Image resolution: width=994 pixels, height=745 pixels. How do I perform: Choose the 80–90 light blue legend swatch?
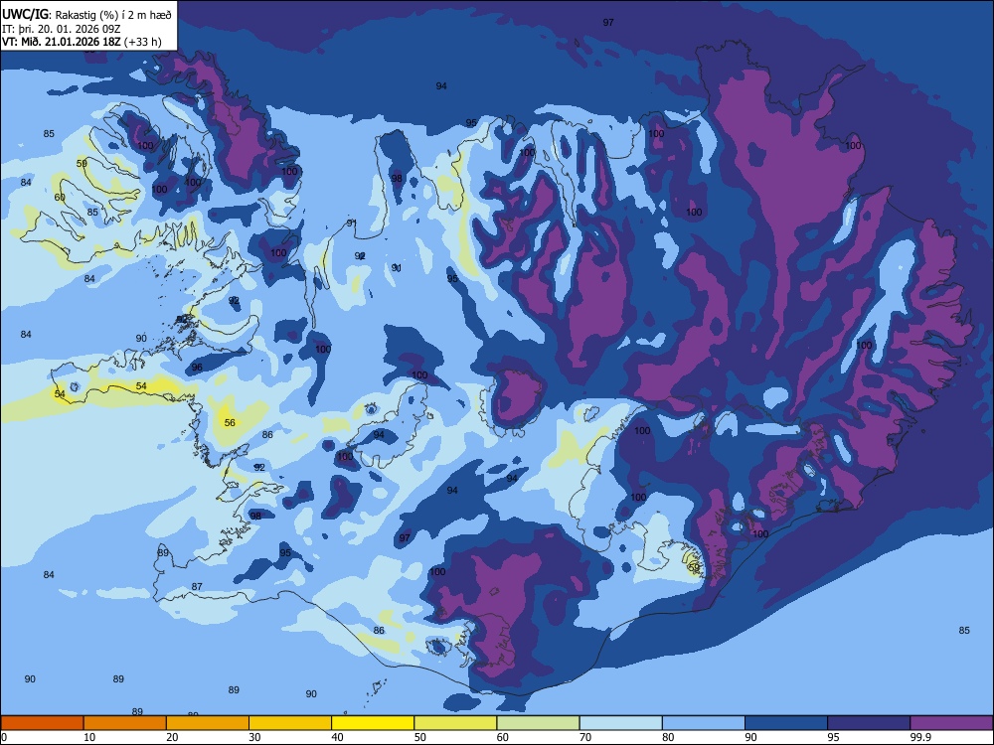click(x=704, y=723)
